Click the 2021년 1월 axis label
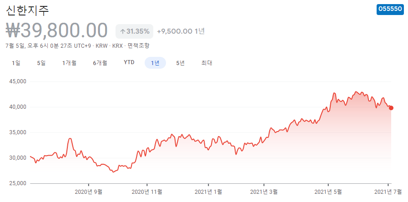 [208, 192]
